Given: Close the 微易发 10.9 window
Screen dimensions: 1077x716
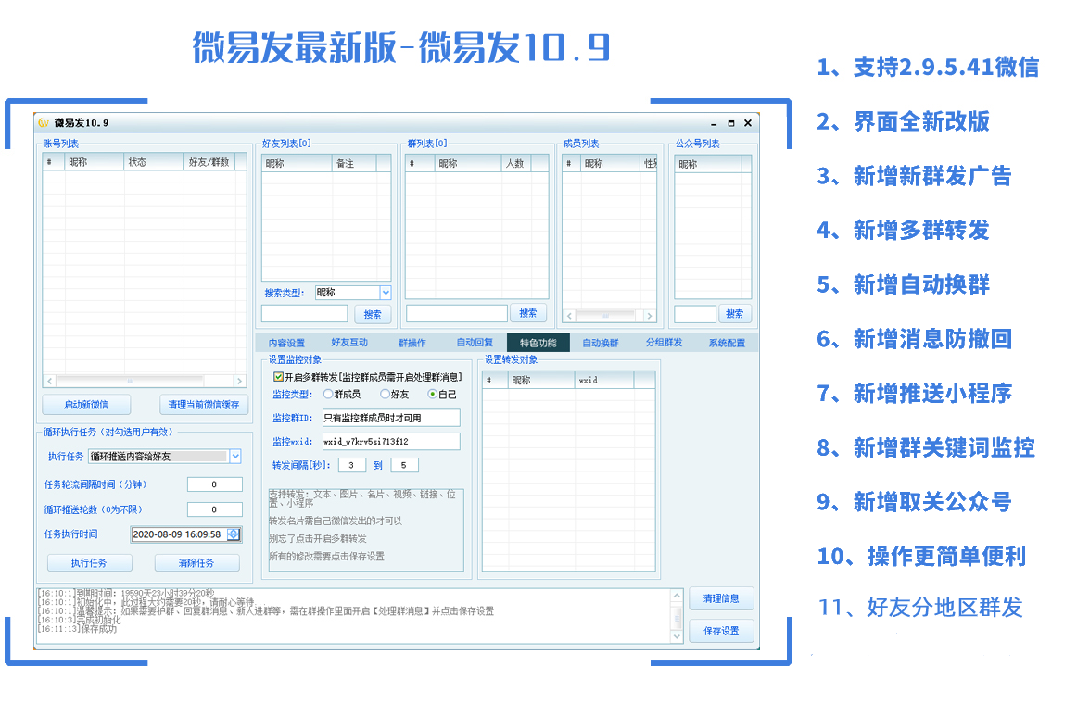Looking at the screenshot, I should pyautogui.click(x=747, y=123).
